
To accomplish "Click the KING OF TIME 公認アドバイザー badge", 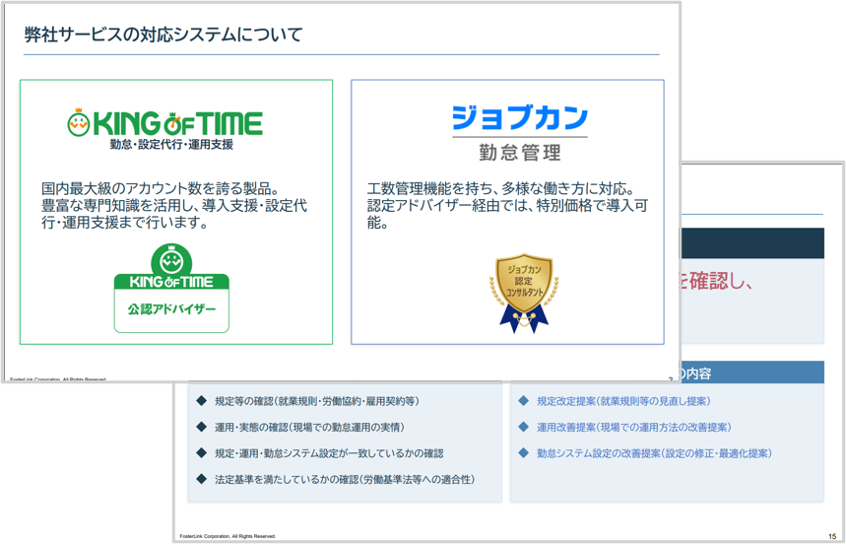I will pyautogui.click(x=171, y=288).
